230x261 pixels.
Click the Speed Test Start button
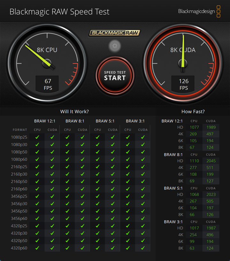click(x=115, y=76)
